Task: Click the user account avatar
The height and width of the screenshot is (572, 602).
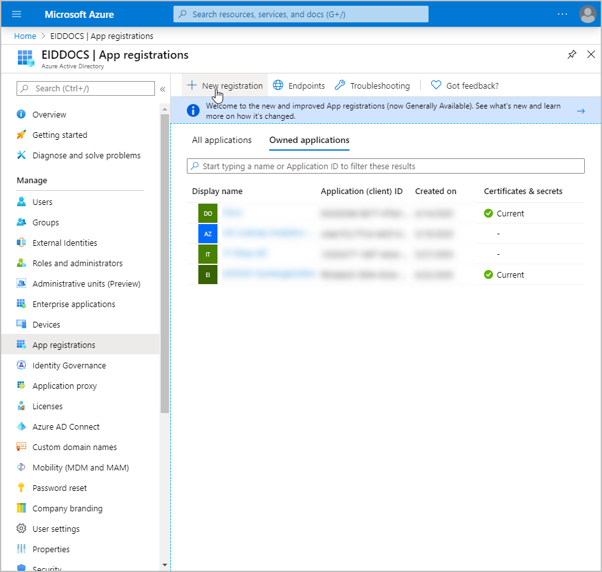Action: click(x=587, y=14)
